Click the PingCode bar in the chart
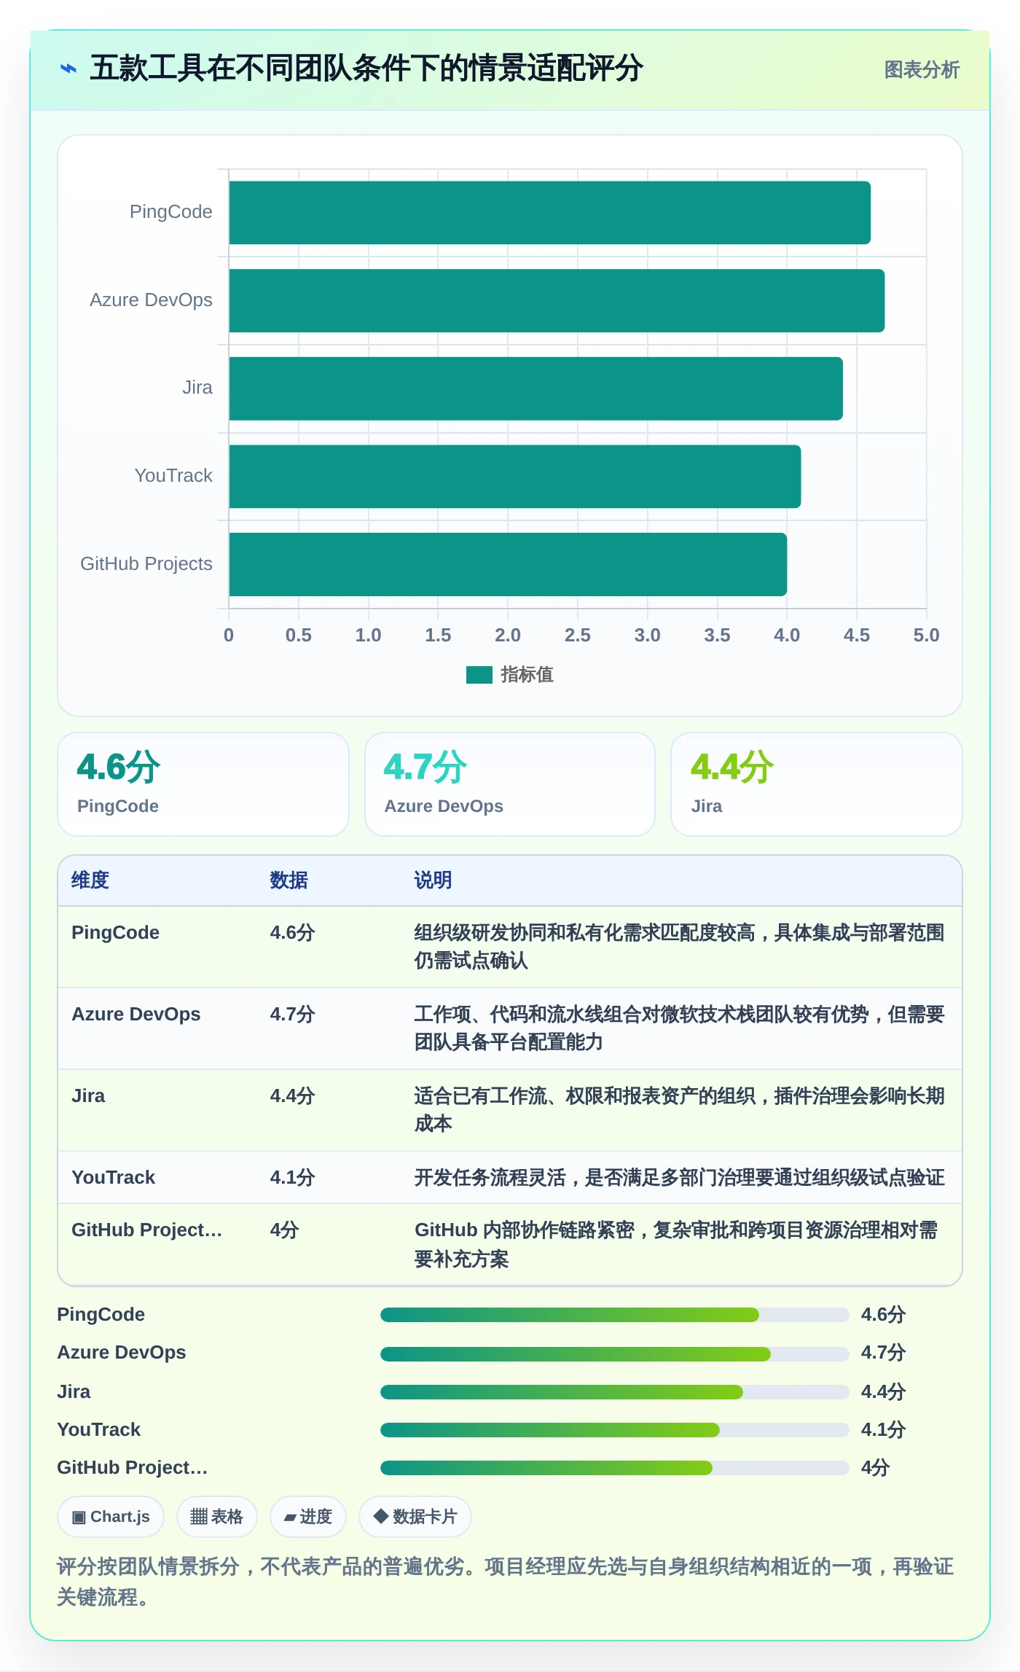The width and height of the screenshot is (1020, 1672). tap(550, 213)
